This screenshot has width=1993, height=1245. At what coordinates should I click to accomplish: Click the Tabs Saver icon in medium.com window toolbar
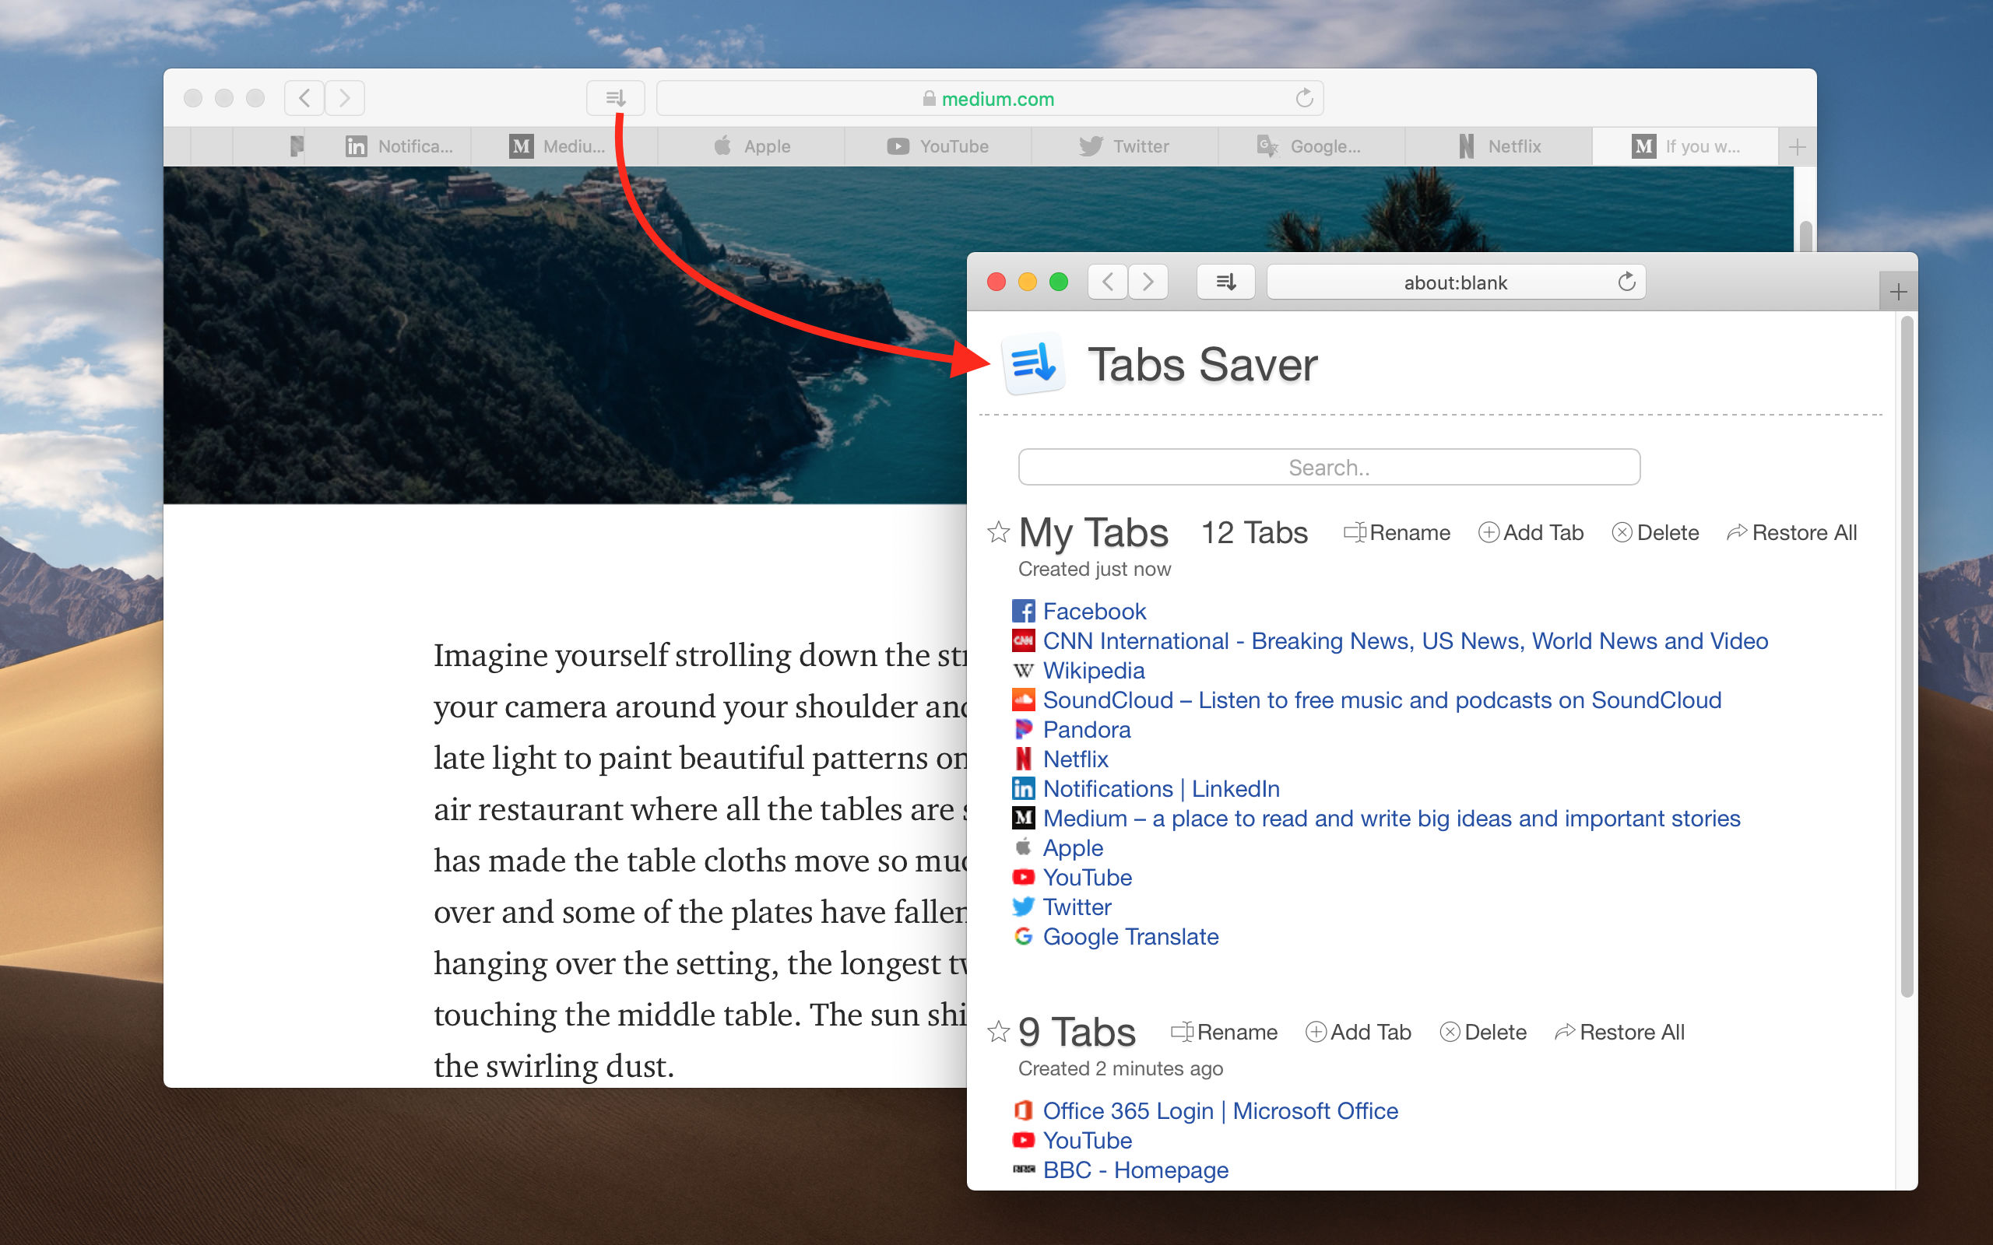(x=614, y=97)
